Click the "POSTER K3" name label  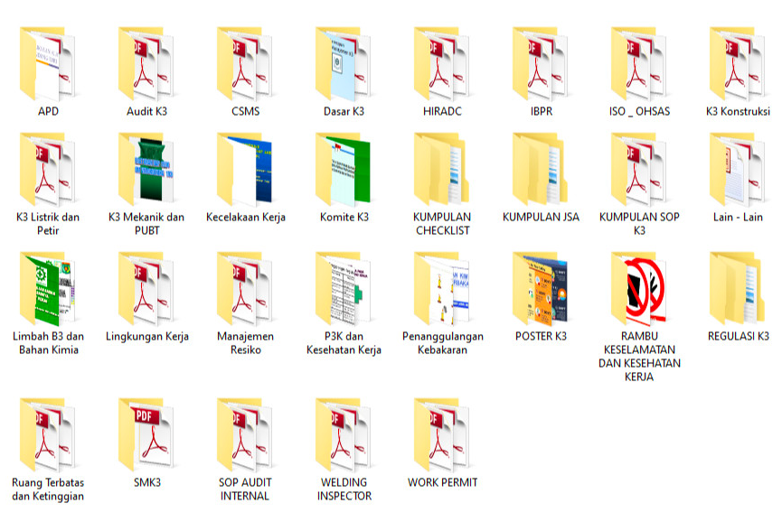click(542, 336)
